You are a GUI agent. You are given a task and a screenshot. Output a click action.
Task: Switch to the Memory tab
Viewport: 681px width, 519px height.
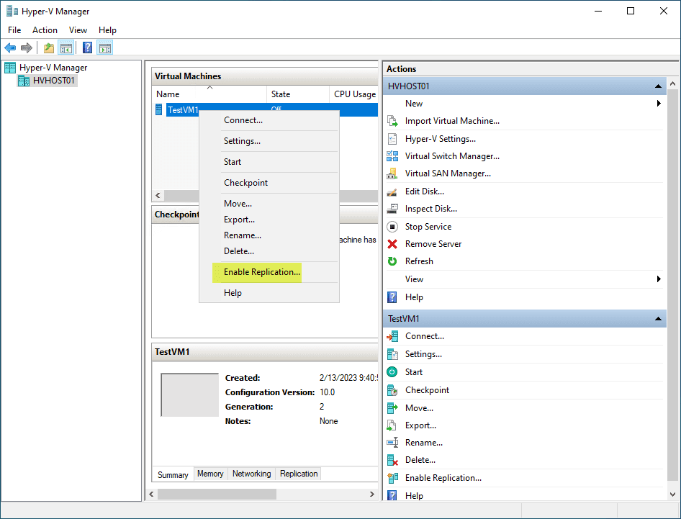coord(210,474)
